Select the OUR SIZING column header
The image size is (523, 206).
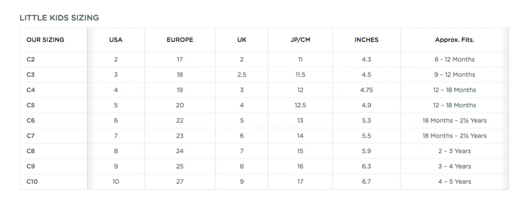pos(45,40)
